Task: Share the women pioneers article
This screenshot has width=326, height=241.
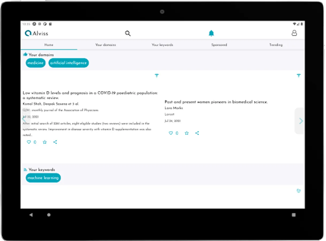Action: coord(197,133)
